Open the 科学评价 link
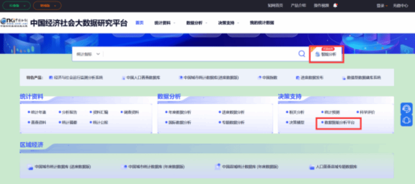The height and width of the screenshot is (184, 415). (x=367, y=112)
